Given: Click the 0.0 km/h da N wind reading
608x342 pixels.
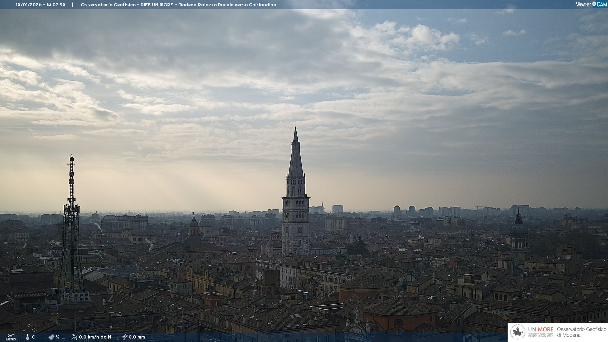Looking at the screenshot, I should [x=95, y=337].
